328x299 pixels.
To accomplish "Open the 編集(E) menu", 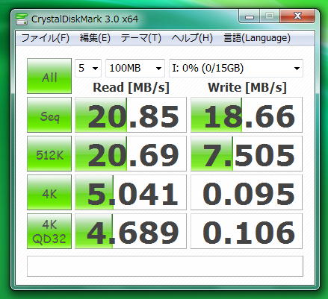I will [95, 38].
